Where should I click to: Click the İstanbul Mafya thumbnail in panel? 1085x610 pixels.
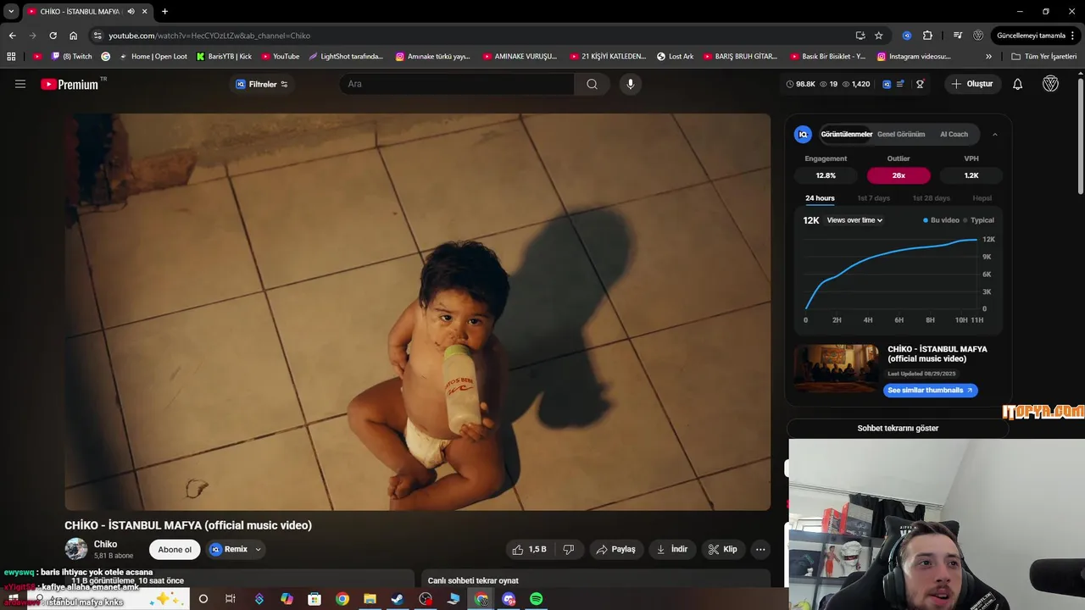point(837,369)
